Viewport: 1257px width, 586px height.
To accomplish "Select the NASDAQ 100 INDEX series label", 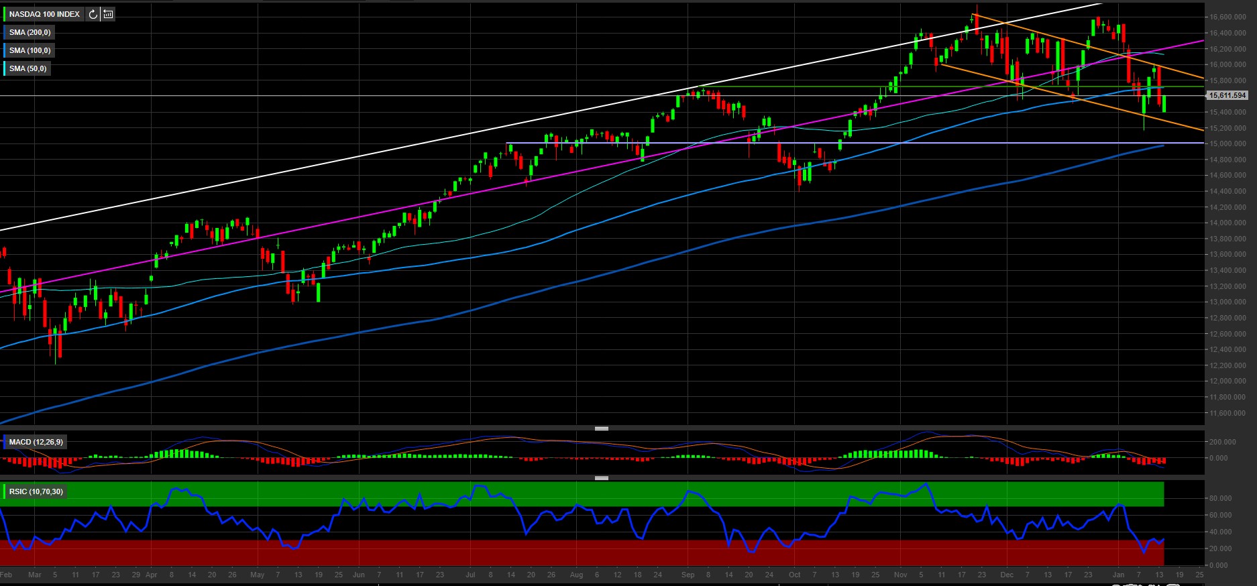I will click(44, 14).
